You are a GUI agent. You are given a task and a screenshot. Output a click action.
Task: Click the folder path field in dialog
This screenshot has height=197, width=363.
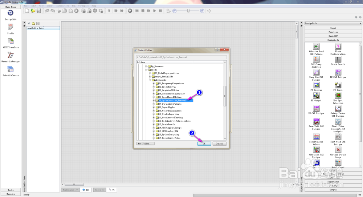click(181, 57)
